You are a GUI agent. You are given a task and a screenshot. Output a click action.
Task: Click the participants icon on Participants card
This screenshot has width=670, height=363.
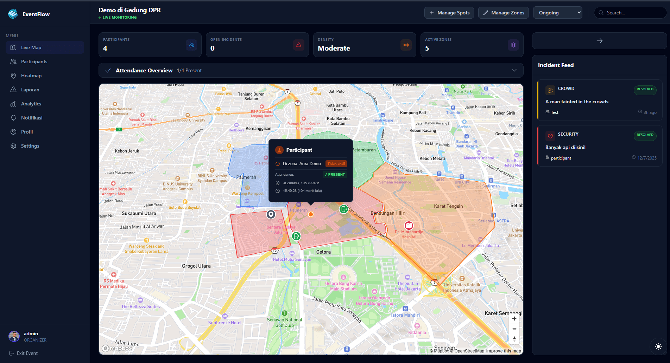[191, 45]
